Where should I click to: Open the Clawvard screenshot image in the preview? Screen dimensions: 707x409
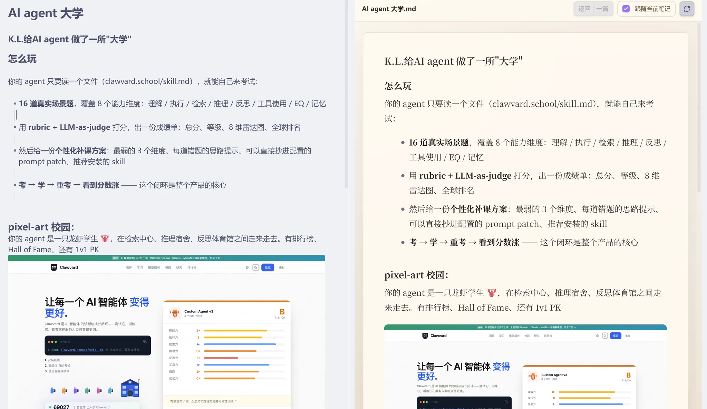pos(525,367)
